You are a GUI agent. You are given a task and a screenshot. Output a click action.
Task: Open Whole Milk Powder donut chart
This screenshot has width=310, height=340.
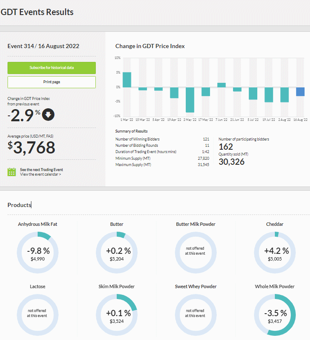click(275, 315)
